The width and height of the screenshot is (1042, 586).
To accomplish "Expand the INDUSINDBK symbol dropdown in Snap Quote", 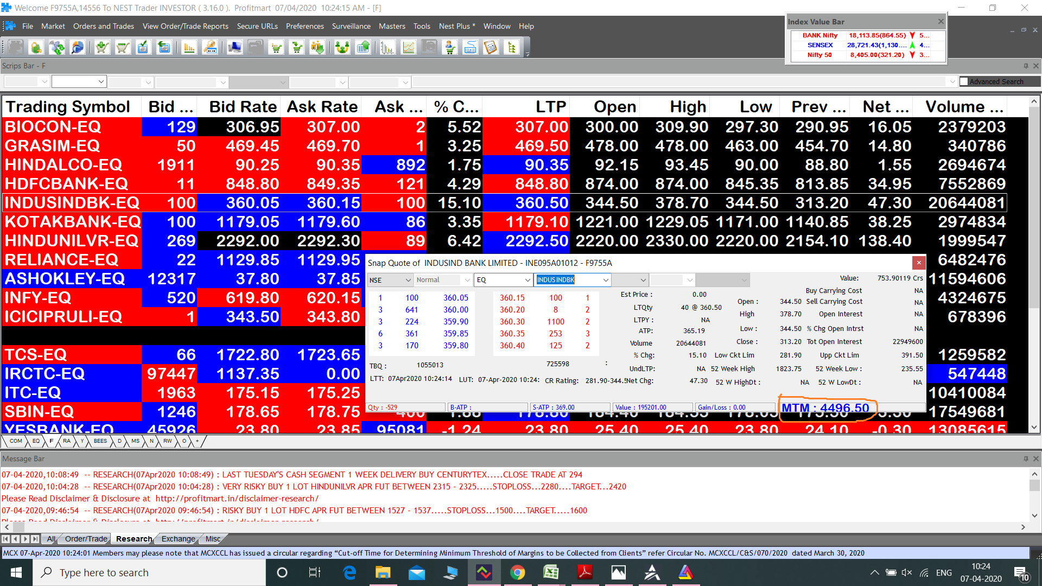I will 605,280.
